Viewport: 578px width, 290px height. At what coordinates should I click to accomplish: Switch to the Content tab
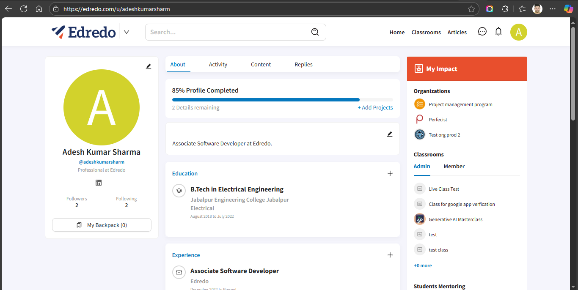pyautogui.click(x=261, y=64)
